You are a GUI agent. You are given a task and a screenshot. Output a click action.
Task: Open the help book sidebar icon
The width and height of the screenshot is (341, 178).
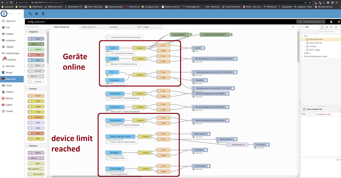(327, 27)
